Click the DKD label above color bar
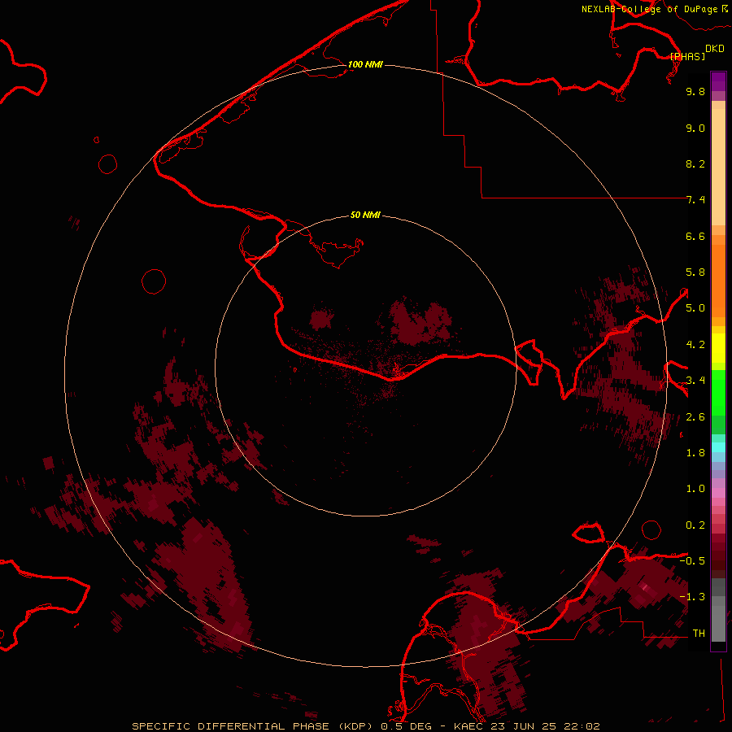Viewport: 732px width, 732px height. 715,49
